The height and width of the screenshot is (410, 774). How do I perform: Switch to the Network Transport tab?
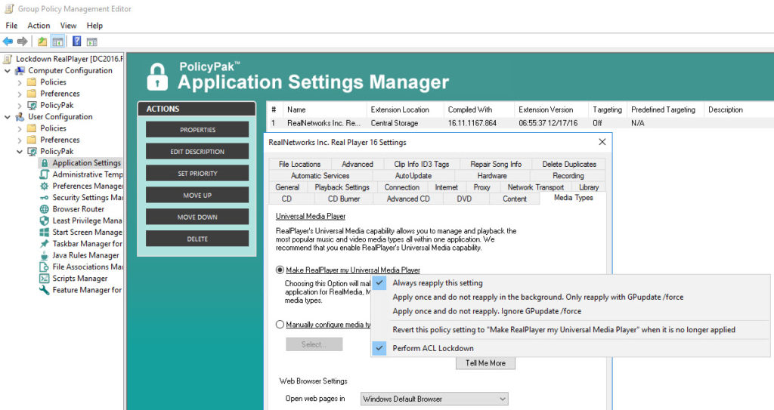(x=536, y=187)
